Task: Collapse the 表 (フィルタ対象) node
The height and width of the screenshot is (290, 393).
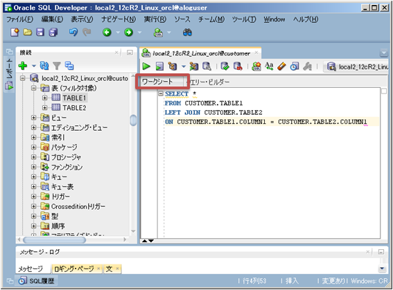Action: tap(33, 88)
